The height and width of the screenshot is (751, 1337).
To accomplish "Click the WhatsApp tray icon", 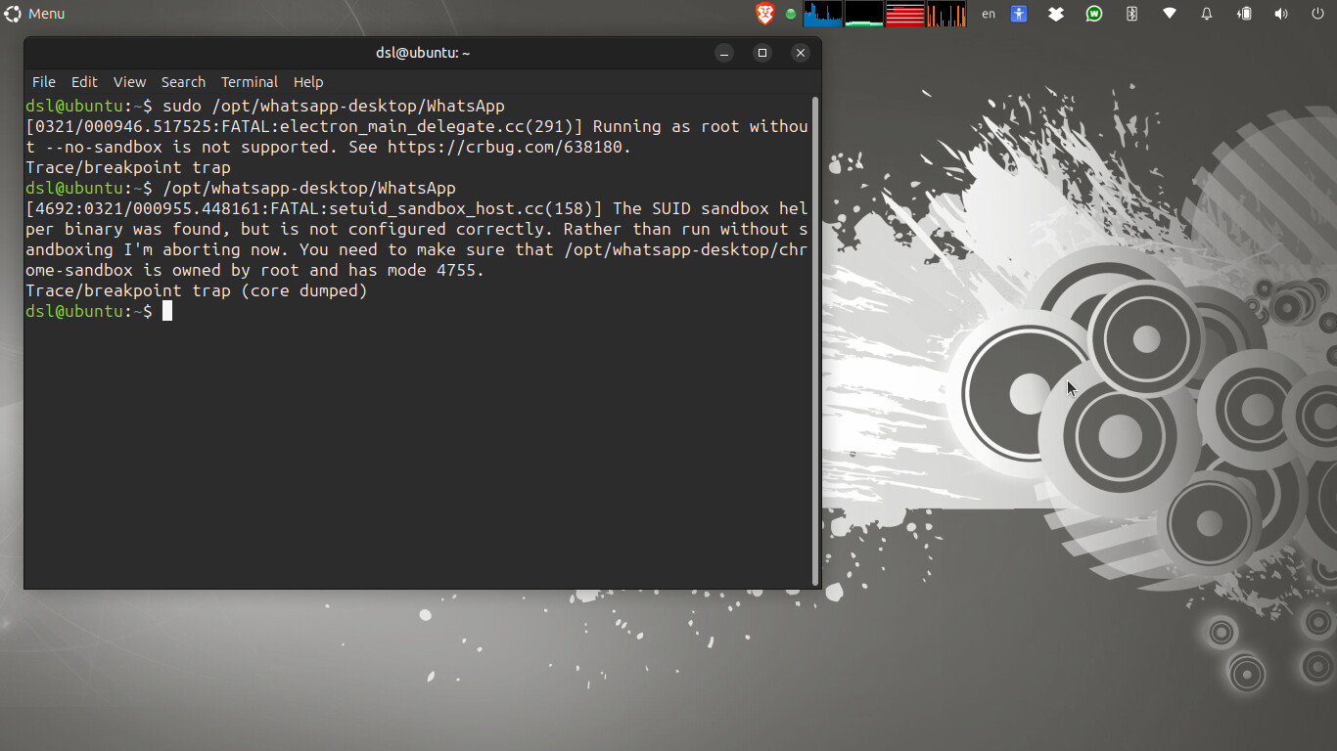I will point(1094,14).
